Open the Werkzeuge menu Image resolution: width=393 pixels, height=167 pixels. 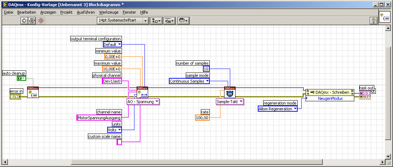[x=109, y=12]
